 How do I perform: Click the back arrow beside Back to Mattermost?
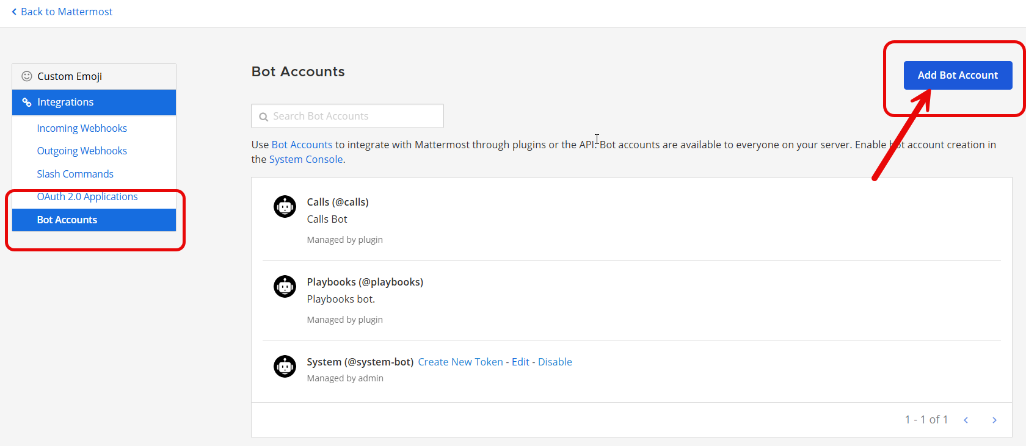point(14,12)
